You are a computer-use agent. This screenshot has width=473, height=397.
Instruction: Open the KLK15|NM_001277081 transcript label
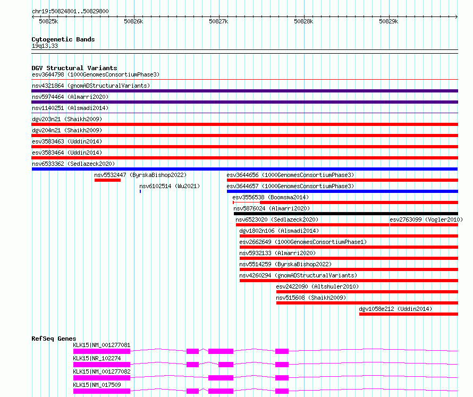[x=102, y=345]
